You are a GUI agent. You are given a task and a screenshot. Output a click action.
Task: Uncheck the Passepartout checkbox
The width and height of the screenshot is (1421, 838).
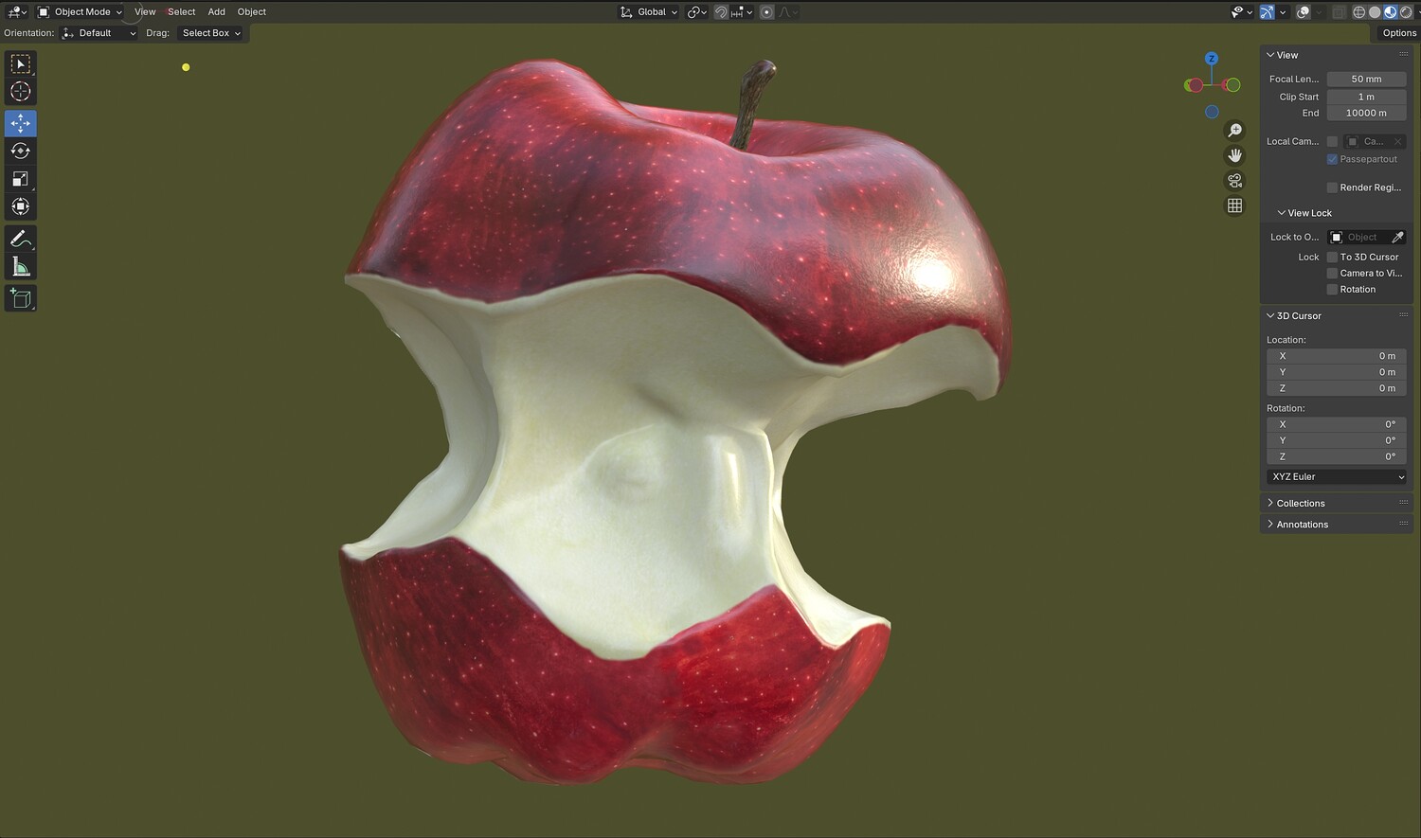pos(1332,159)
